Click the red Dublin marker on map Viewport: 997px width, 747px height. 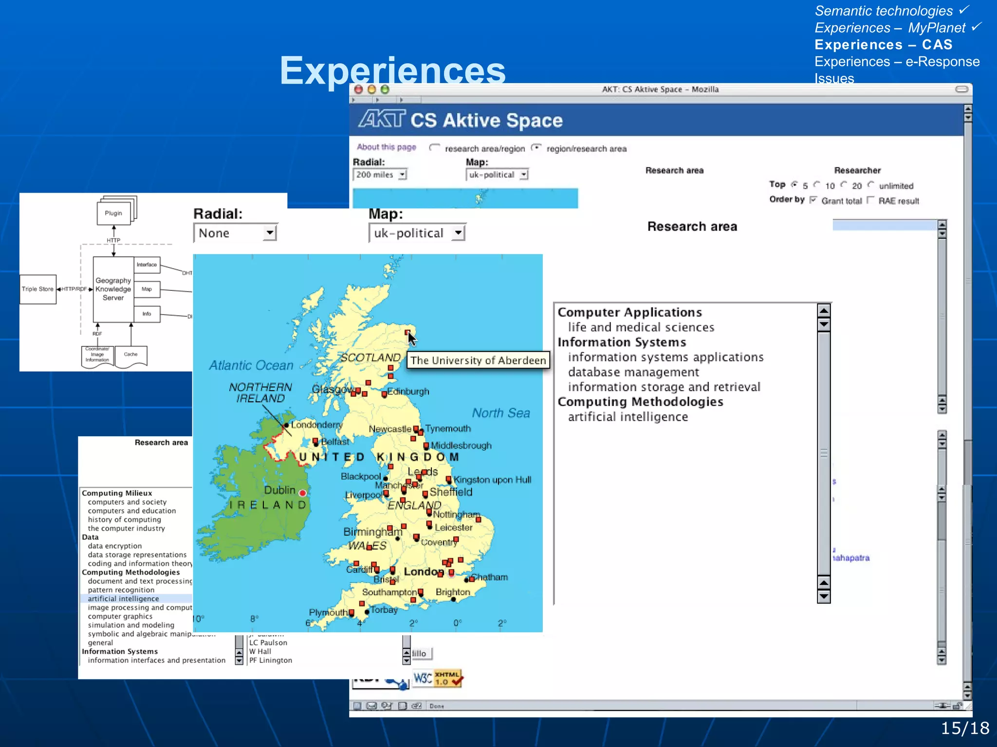[x=303, y=493]
